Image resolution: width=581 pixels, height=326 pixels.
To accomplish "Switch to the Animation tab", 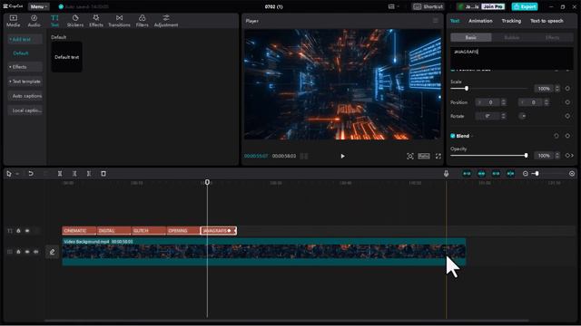I will click(480, 21).
